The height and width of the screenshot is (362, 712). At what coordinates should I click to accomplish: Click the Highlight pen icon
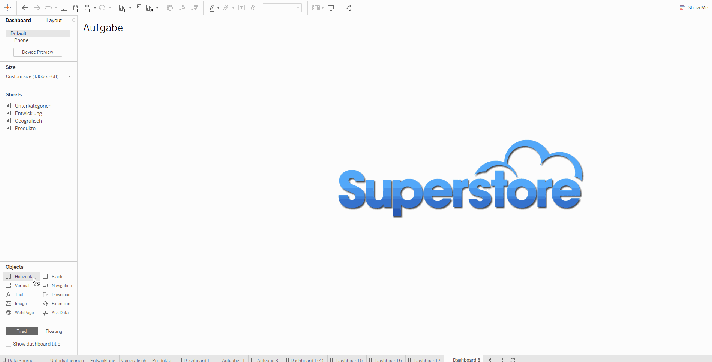(212, 8)
